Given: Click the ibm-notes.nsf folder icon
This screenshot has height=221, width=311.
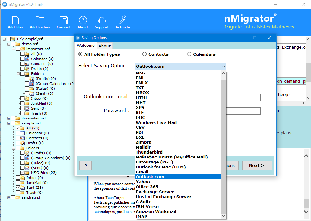Looking at the screenshot, I should tap(18, 118).
